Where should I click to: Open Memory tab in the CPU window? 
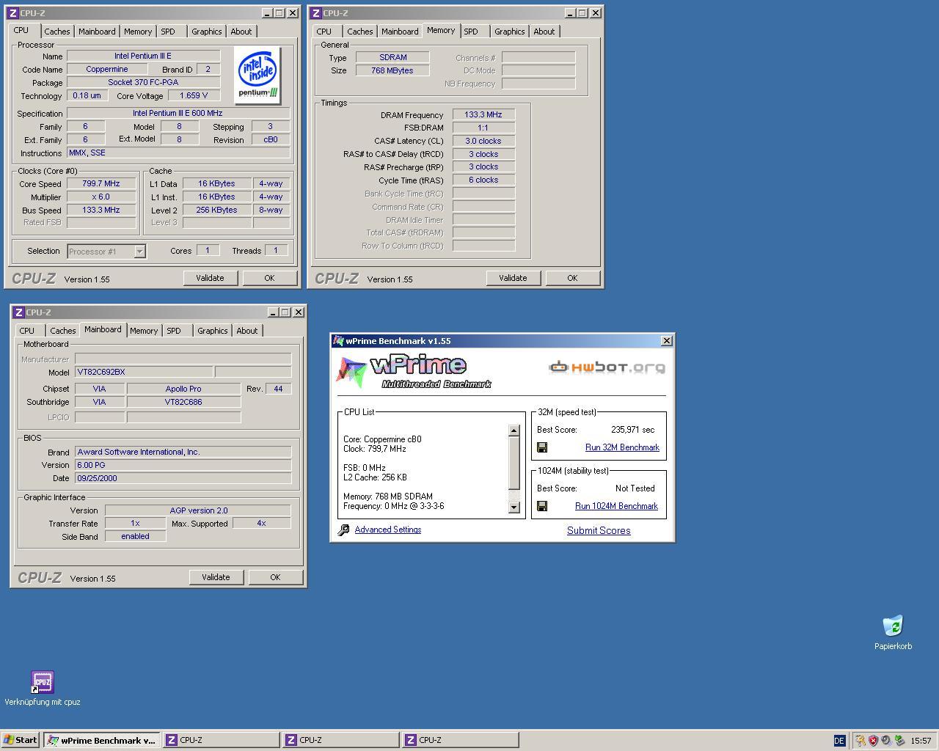point(138,32)
